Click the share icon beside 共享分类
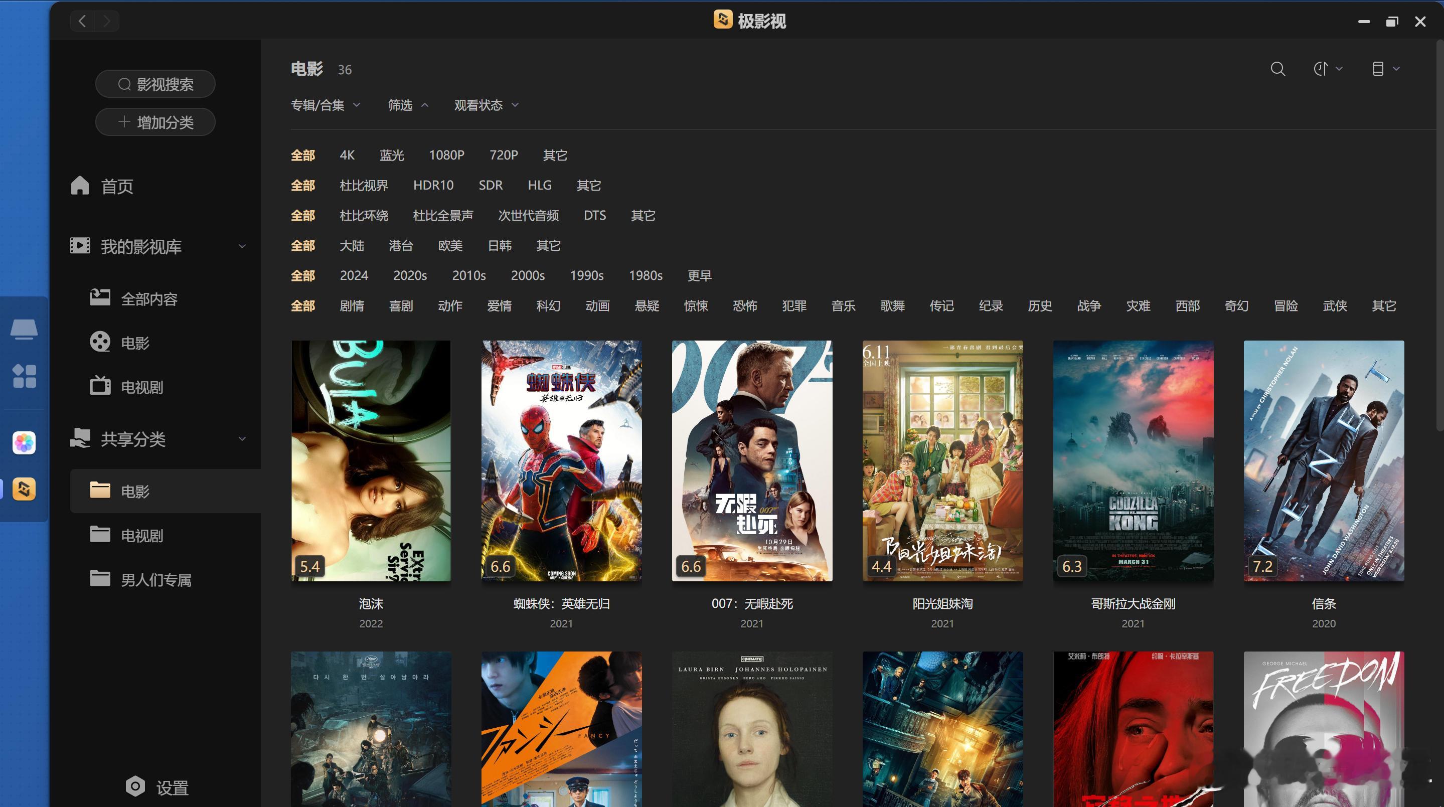This screenshot has width=1444, height=807. point(80,438)
